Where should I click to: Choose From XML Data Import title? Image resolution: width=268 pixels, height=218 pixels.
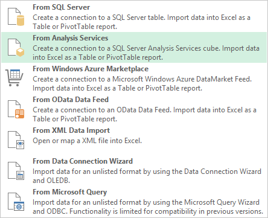coord(71,130)
